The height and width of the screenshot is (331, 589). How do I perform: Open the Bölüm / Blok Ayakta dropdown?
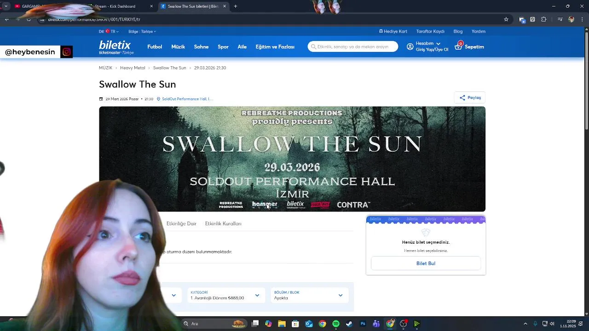[x=309, y=295]
